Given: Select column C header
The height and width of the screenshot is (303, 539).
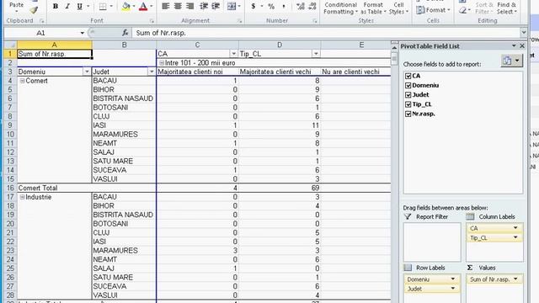Looking at the screenshot, I should (197, 45).
